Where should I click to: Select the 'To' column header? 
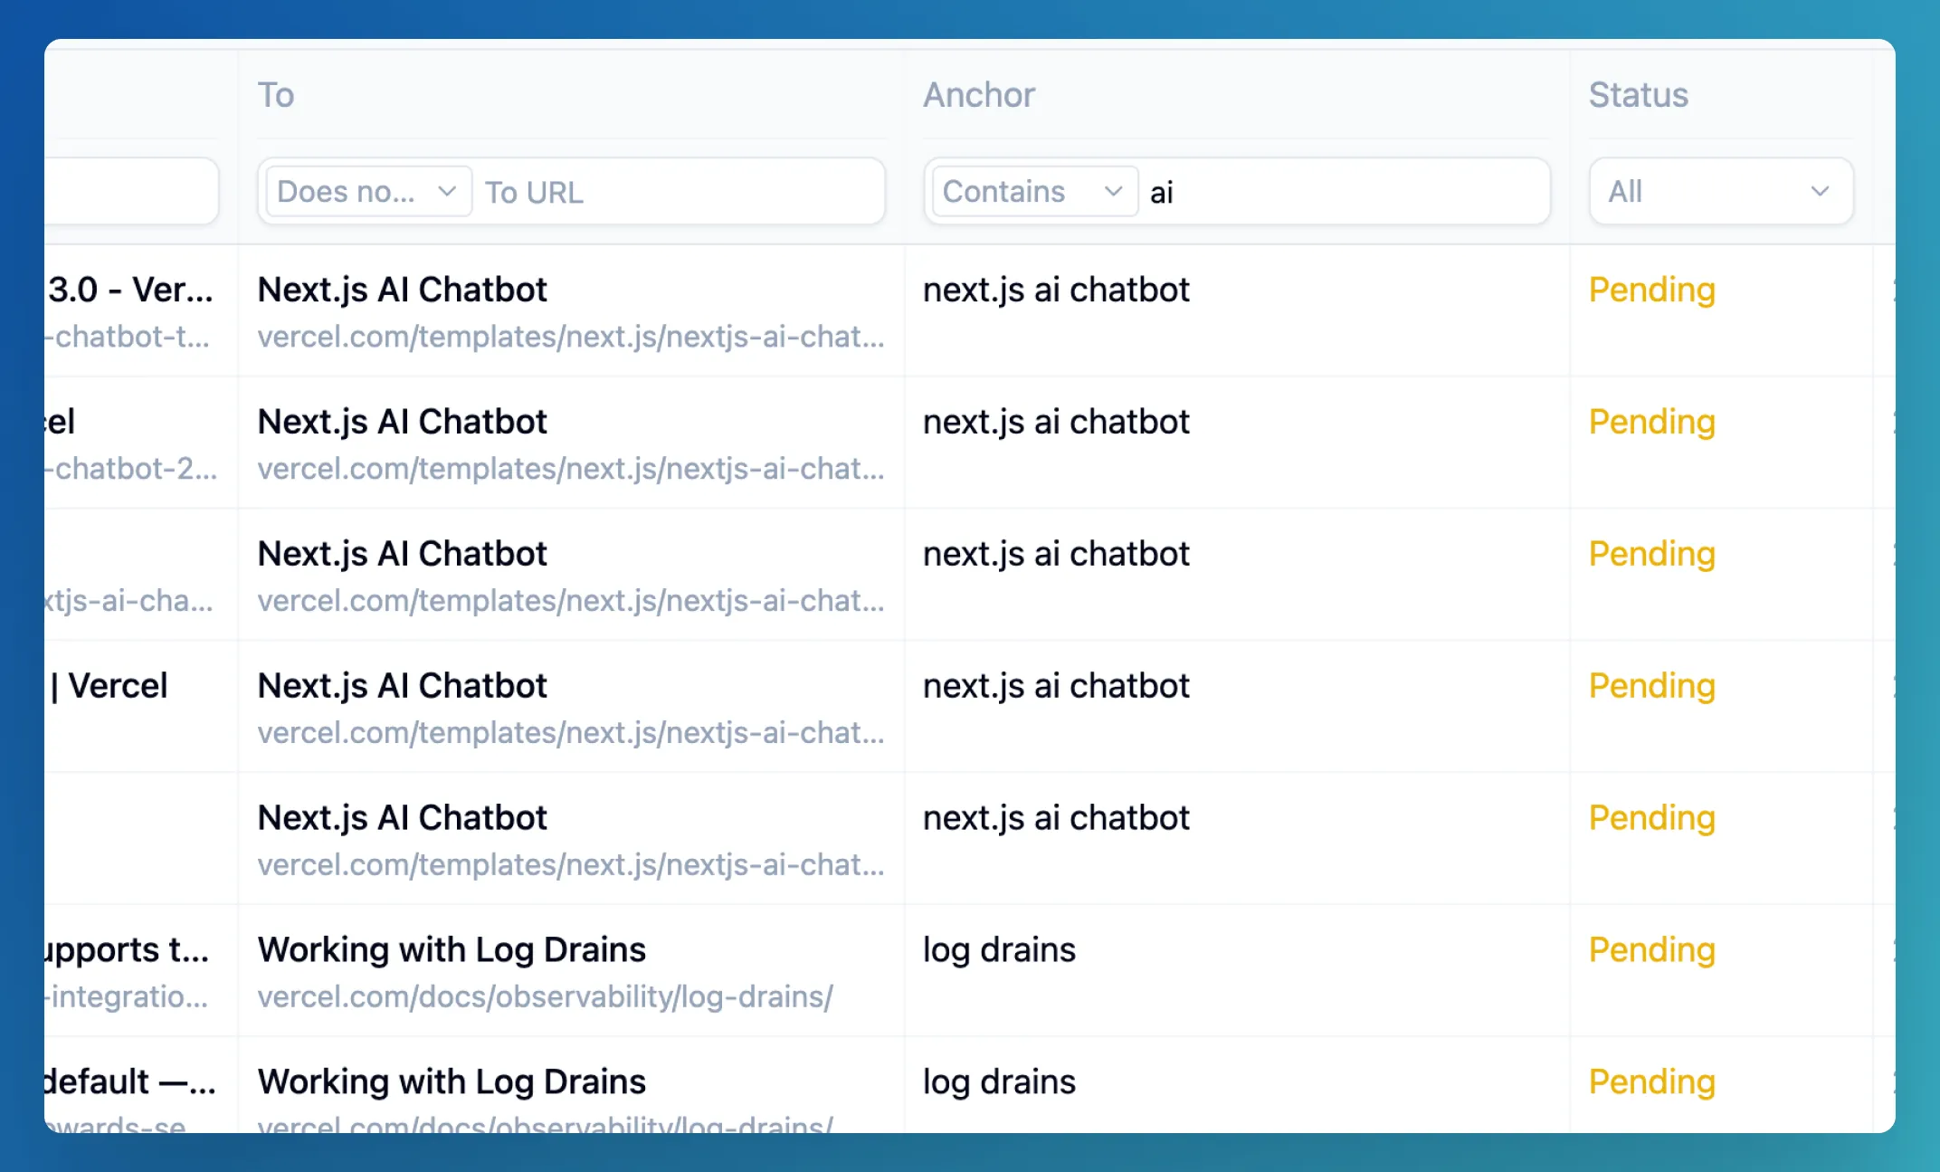[276, 94]
